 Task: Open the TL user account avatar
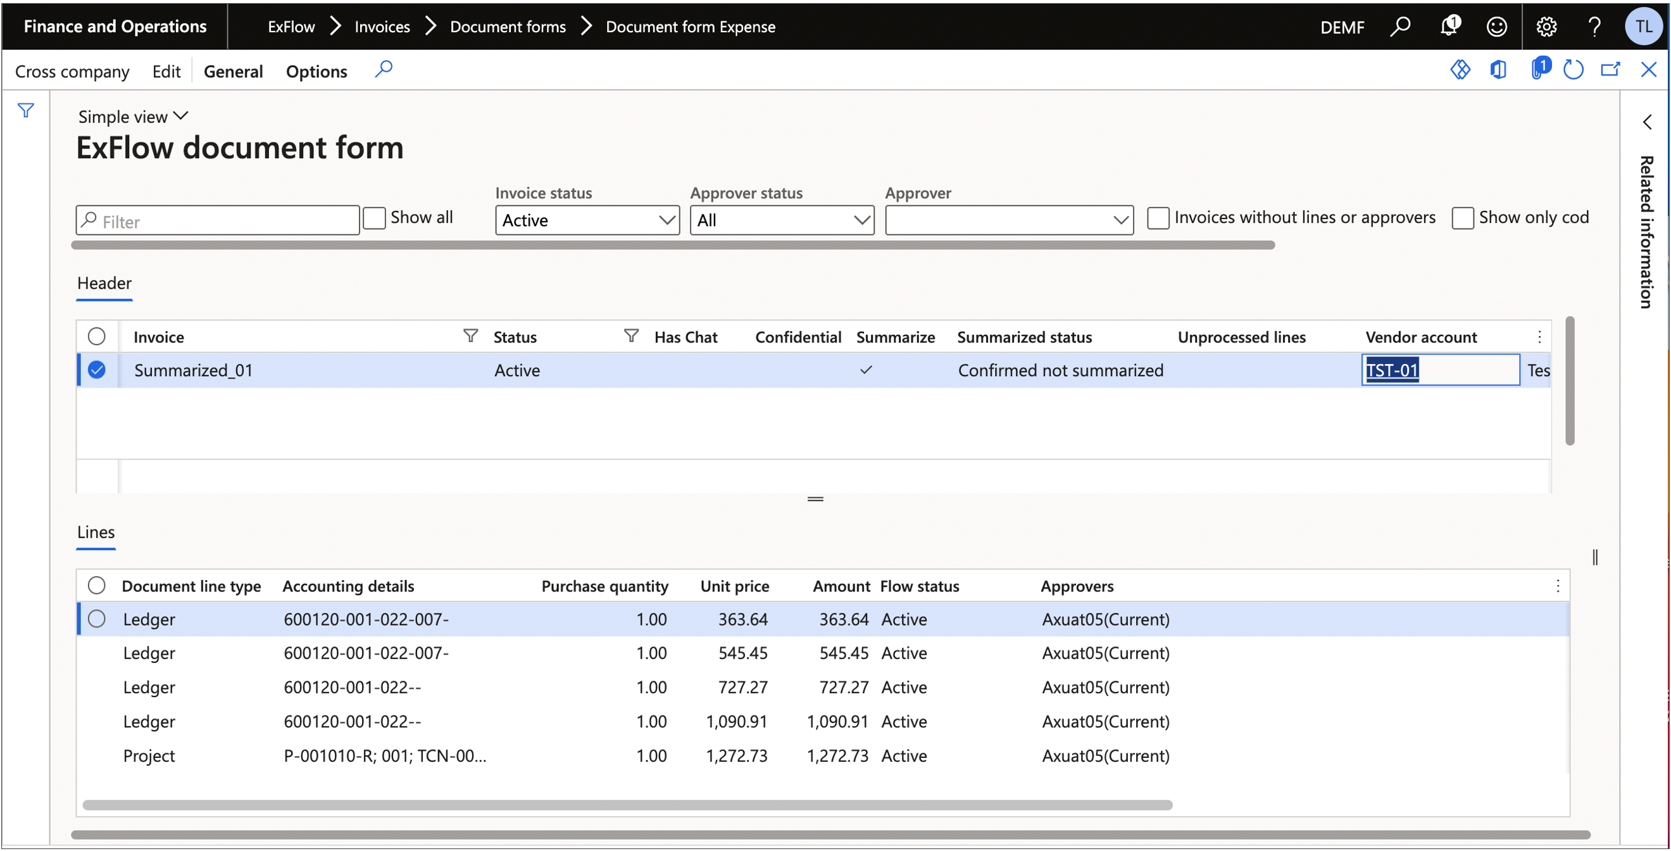[1644, 27]
